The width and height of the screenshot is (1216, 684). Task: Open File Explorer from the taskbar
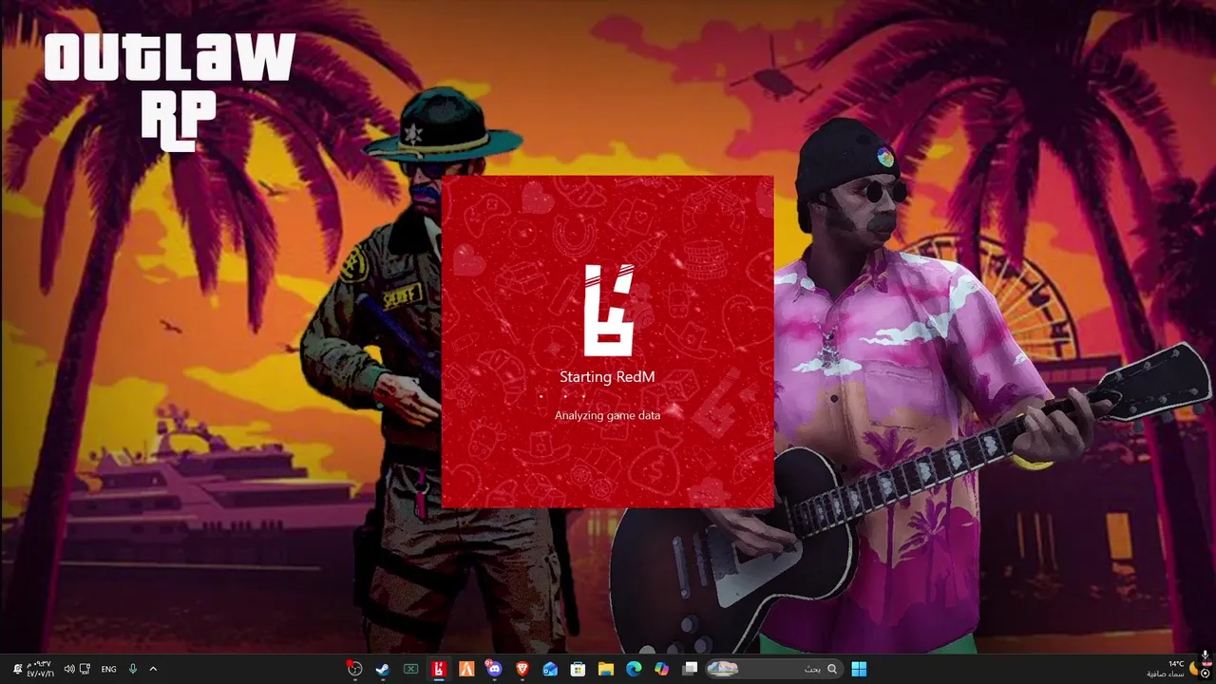tap(605, 669)
